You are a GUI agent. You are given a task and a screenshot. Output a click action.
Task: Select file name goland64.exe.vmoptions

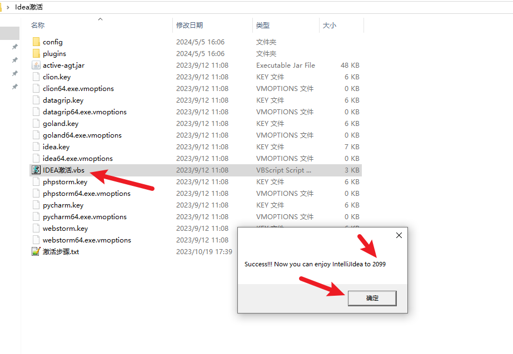82,135
